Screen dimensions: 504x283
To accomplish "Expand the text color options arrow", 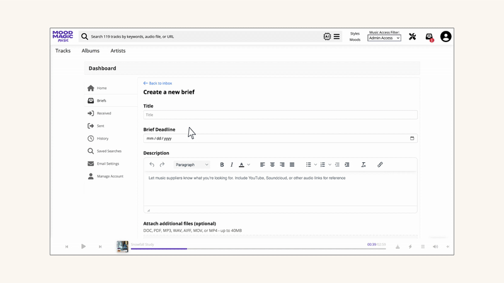I will click(249, 165).
